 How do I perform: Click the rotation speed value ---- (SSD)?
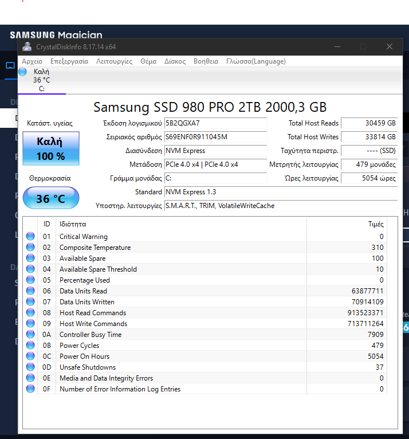369,151
